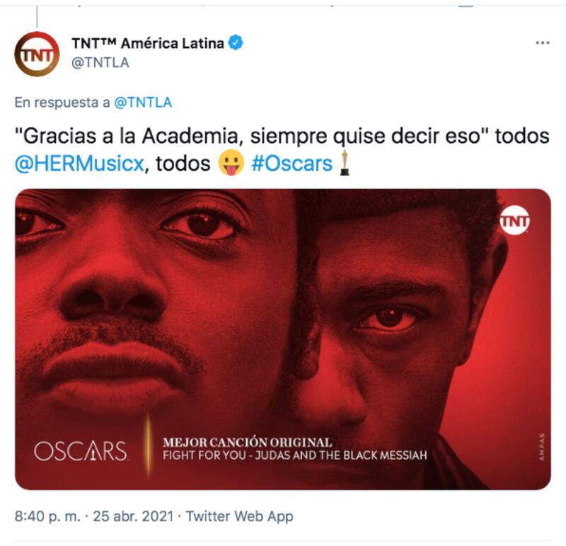Click the golden vertical divider in the image
The width and height of the screenshot is (566, 546).
click(148, 445)
